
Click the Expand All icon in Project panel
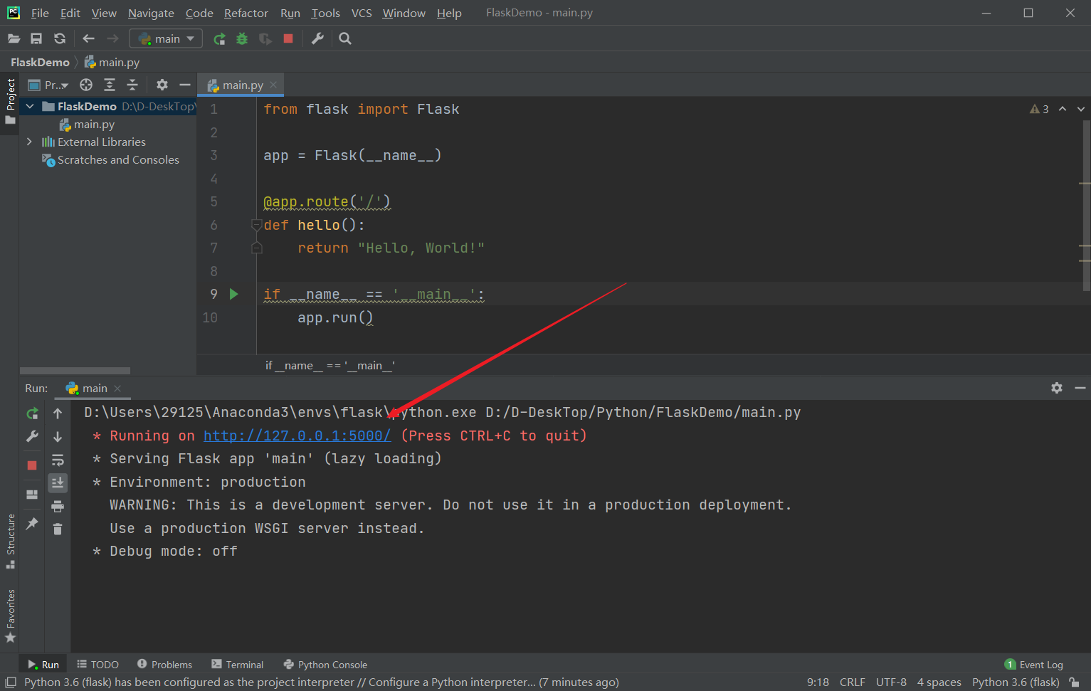pyautogui.click(x=110, y=85)
